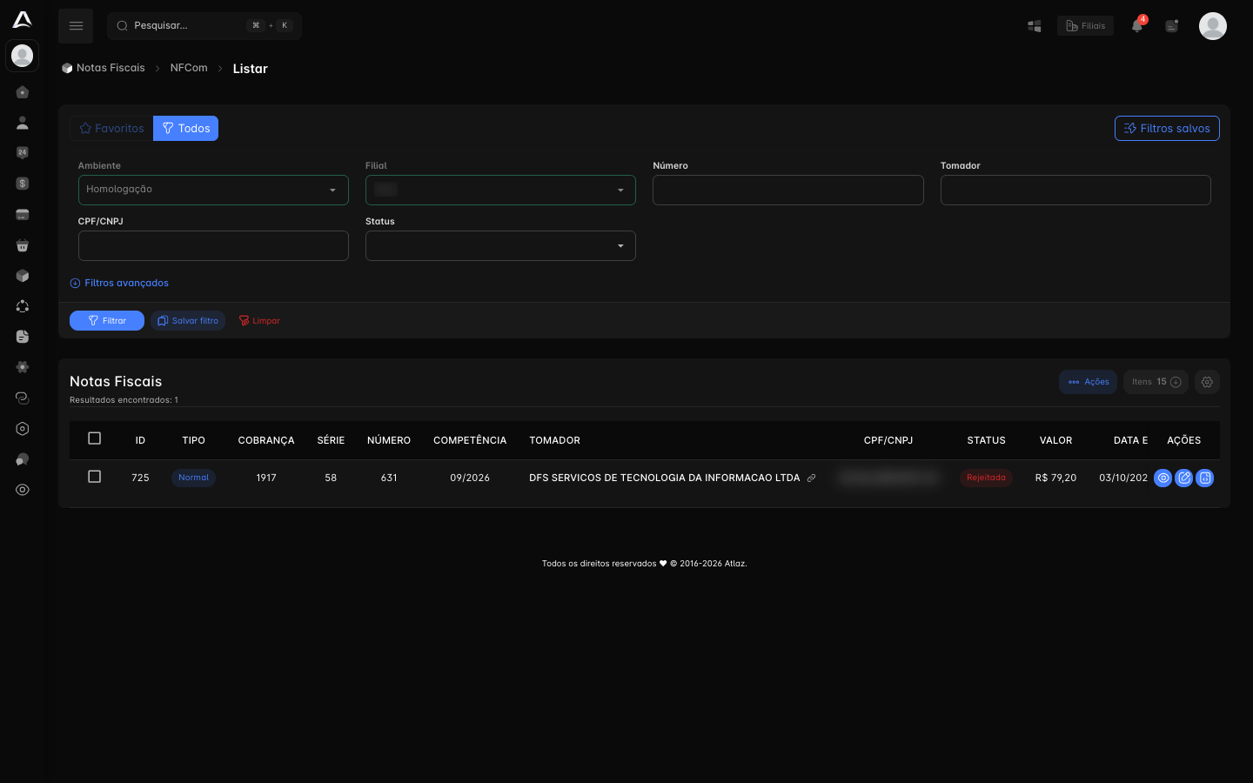This screenshot has height=783, width=1253.
Task: Open the Ações dropdown above the table
Action: [x=1088, y=382]
